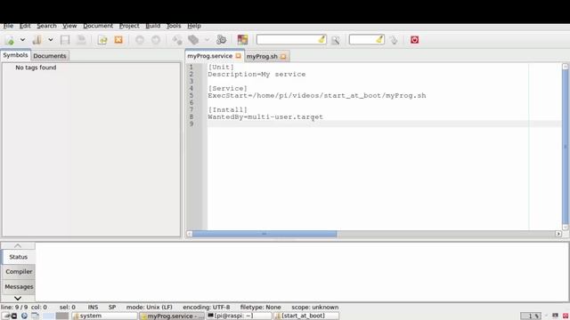This screenshot has height=320, width=570.
Task: Switch to the Messages tab
Action: pyautogui.click(x=19, y=286)
